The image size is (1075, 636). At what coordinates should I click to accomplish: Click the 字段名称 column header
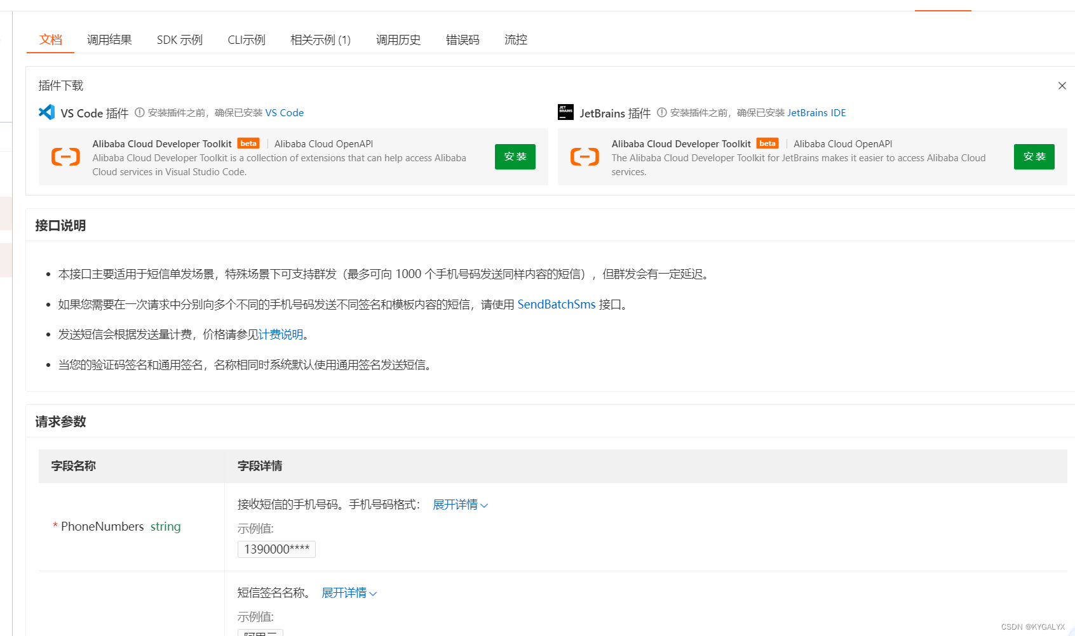[74, 466]
